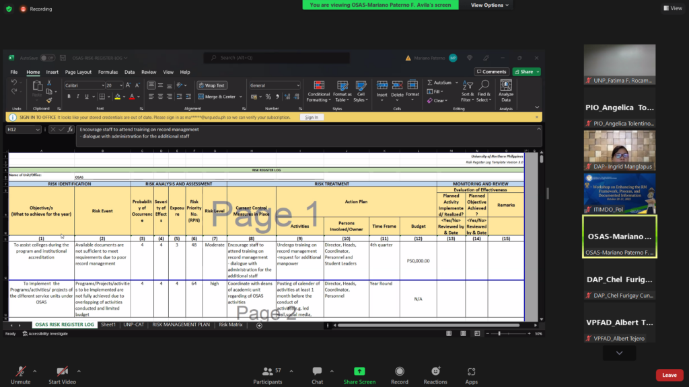Toggle Zoom Record button
The height and width of the screenshot is (387, 689).
pyautogui.click(x=400, y=376)
